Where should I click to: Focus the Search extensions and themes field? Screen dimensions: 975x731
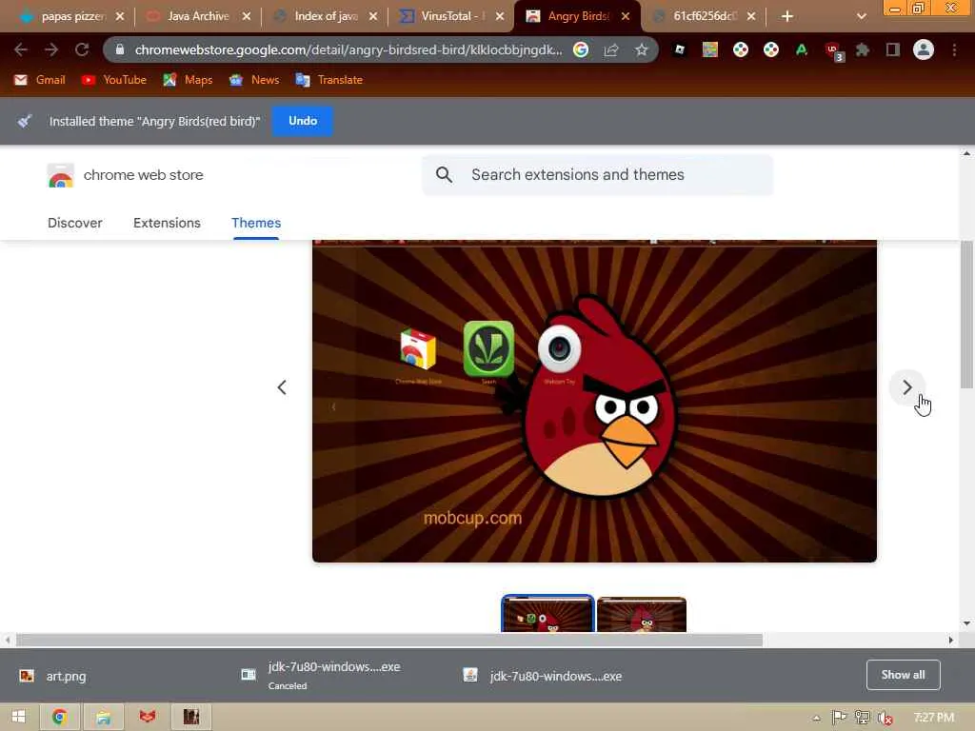tap(598, 175)
